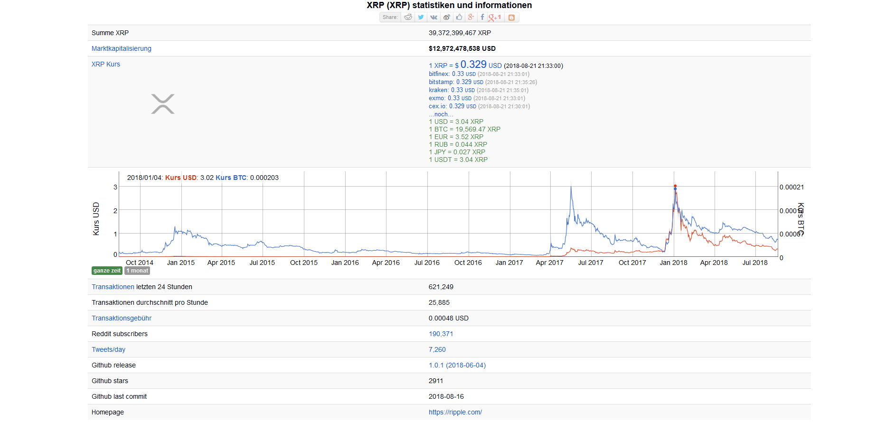Click the market cap '$12,972,478,538 USD'

click(x=462, y=48)
